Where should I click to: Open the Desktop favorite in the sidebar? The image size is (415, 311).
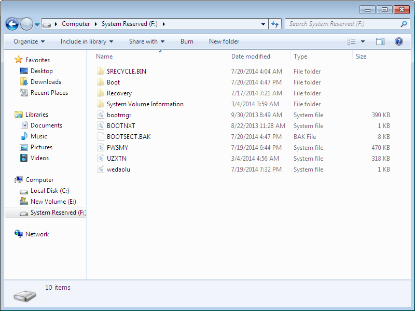click(x=41, y=71)
